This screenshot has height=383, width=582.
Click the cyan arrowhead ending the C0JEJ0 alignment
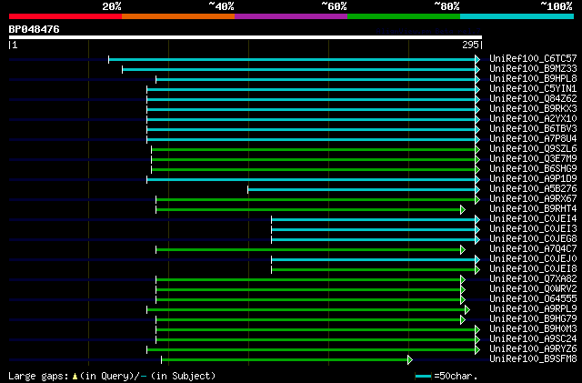(x=477, y=260)
